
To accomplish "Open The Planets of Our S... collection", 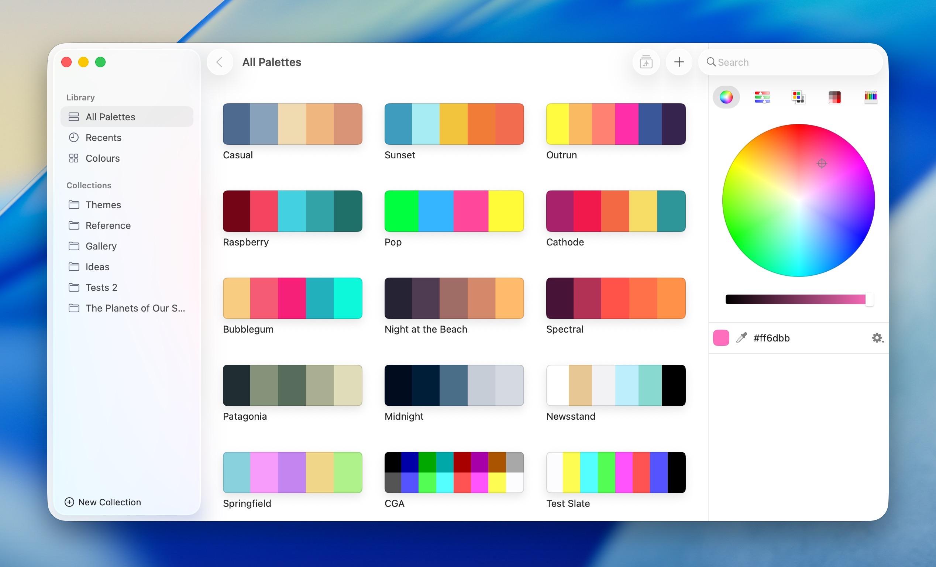I will click(127, 308).
